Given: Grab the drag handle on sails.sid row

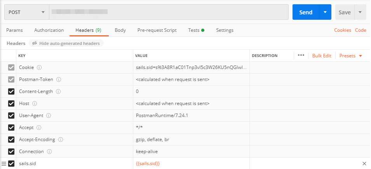Looking at the screenshot, I should 4,164.
